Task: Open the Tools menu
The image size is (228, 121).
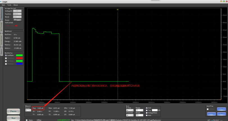Action: pos(9,5)
